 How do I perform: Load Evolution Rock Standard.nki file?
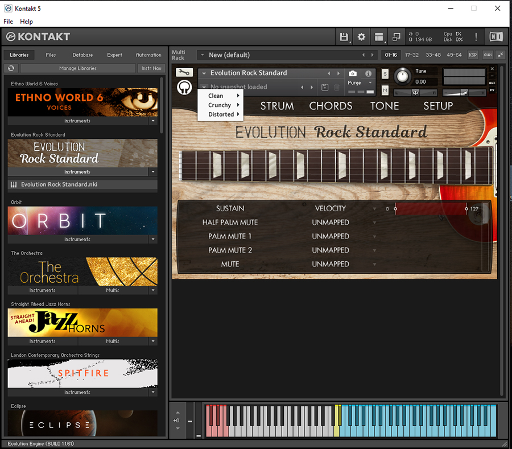click(82, 184)
